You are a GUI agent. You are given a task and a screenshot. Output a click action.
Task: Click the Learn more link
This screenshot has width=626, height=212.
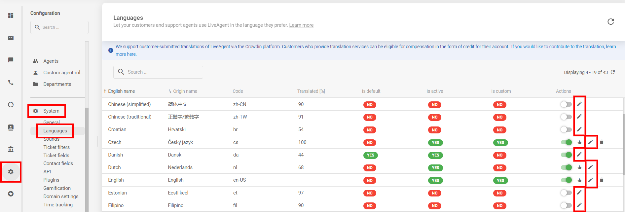click(x=301, y=25)
